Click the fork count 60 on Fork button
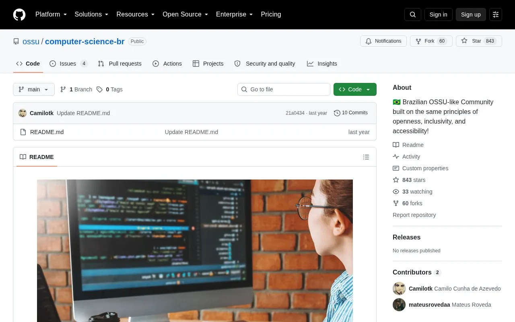This screenshot has height=322, width=515. [442, 41]
